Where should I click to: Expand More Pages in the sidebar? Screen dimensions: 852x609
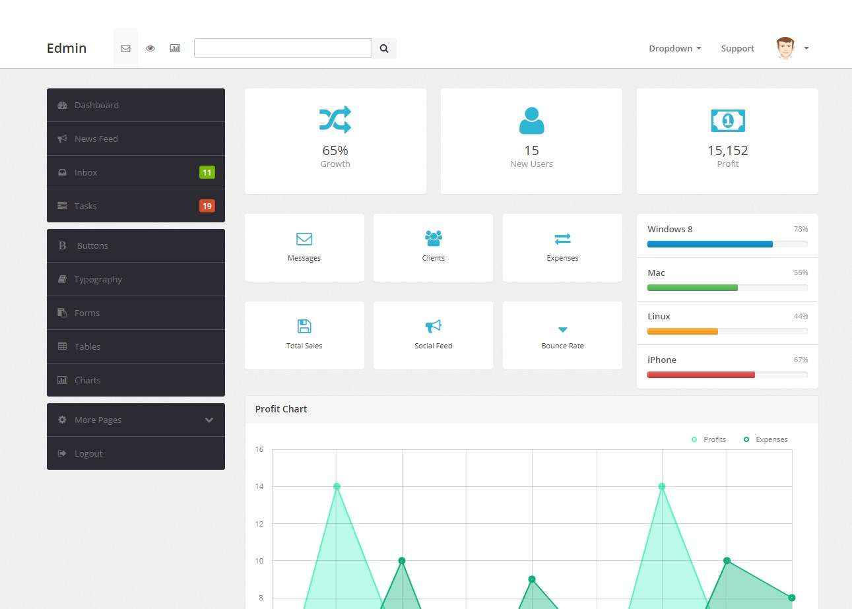[x=135, y=420]
